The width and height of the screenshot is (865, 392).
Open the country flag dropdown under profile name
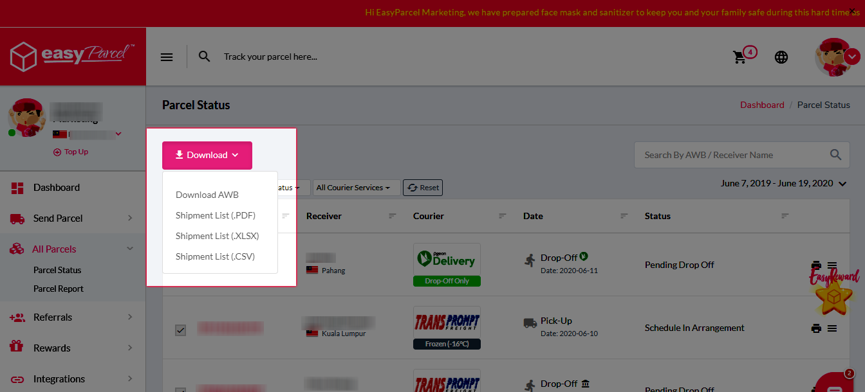point(88,134)
